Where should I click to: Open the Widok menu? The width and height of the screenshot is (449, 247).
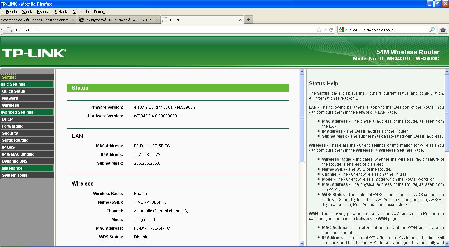tap(27, 12)
